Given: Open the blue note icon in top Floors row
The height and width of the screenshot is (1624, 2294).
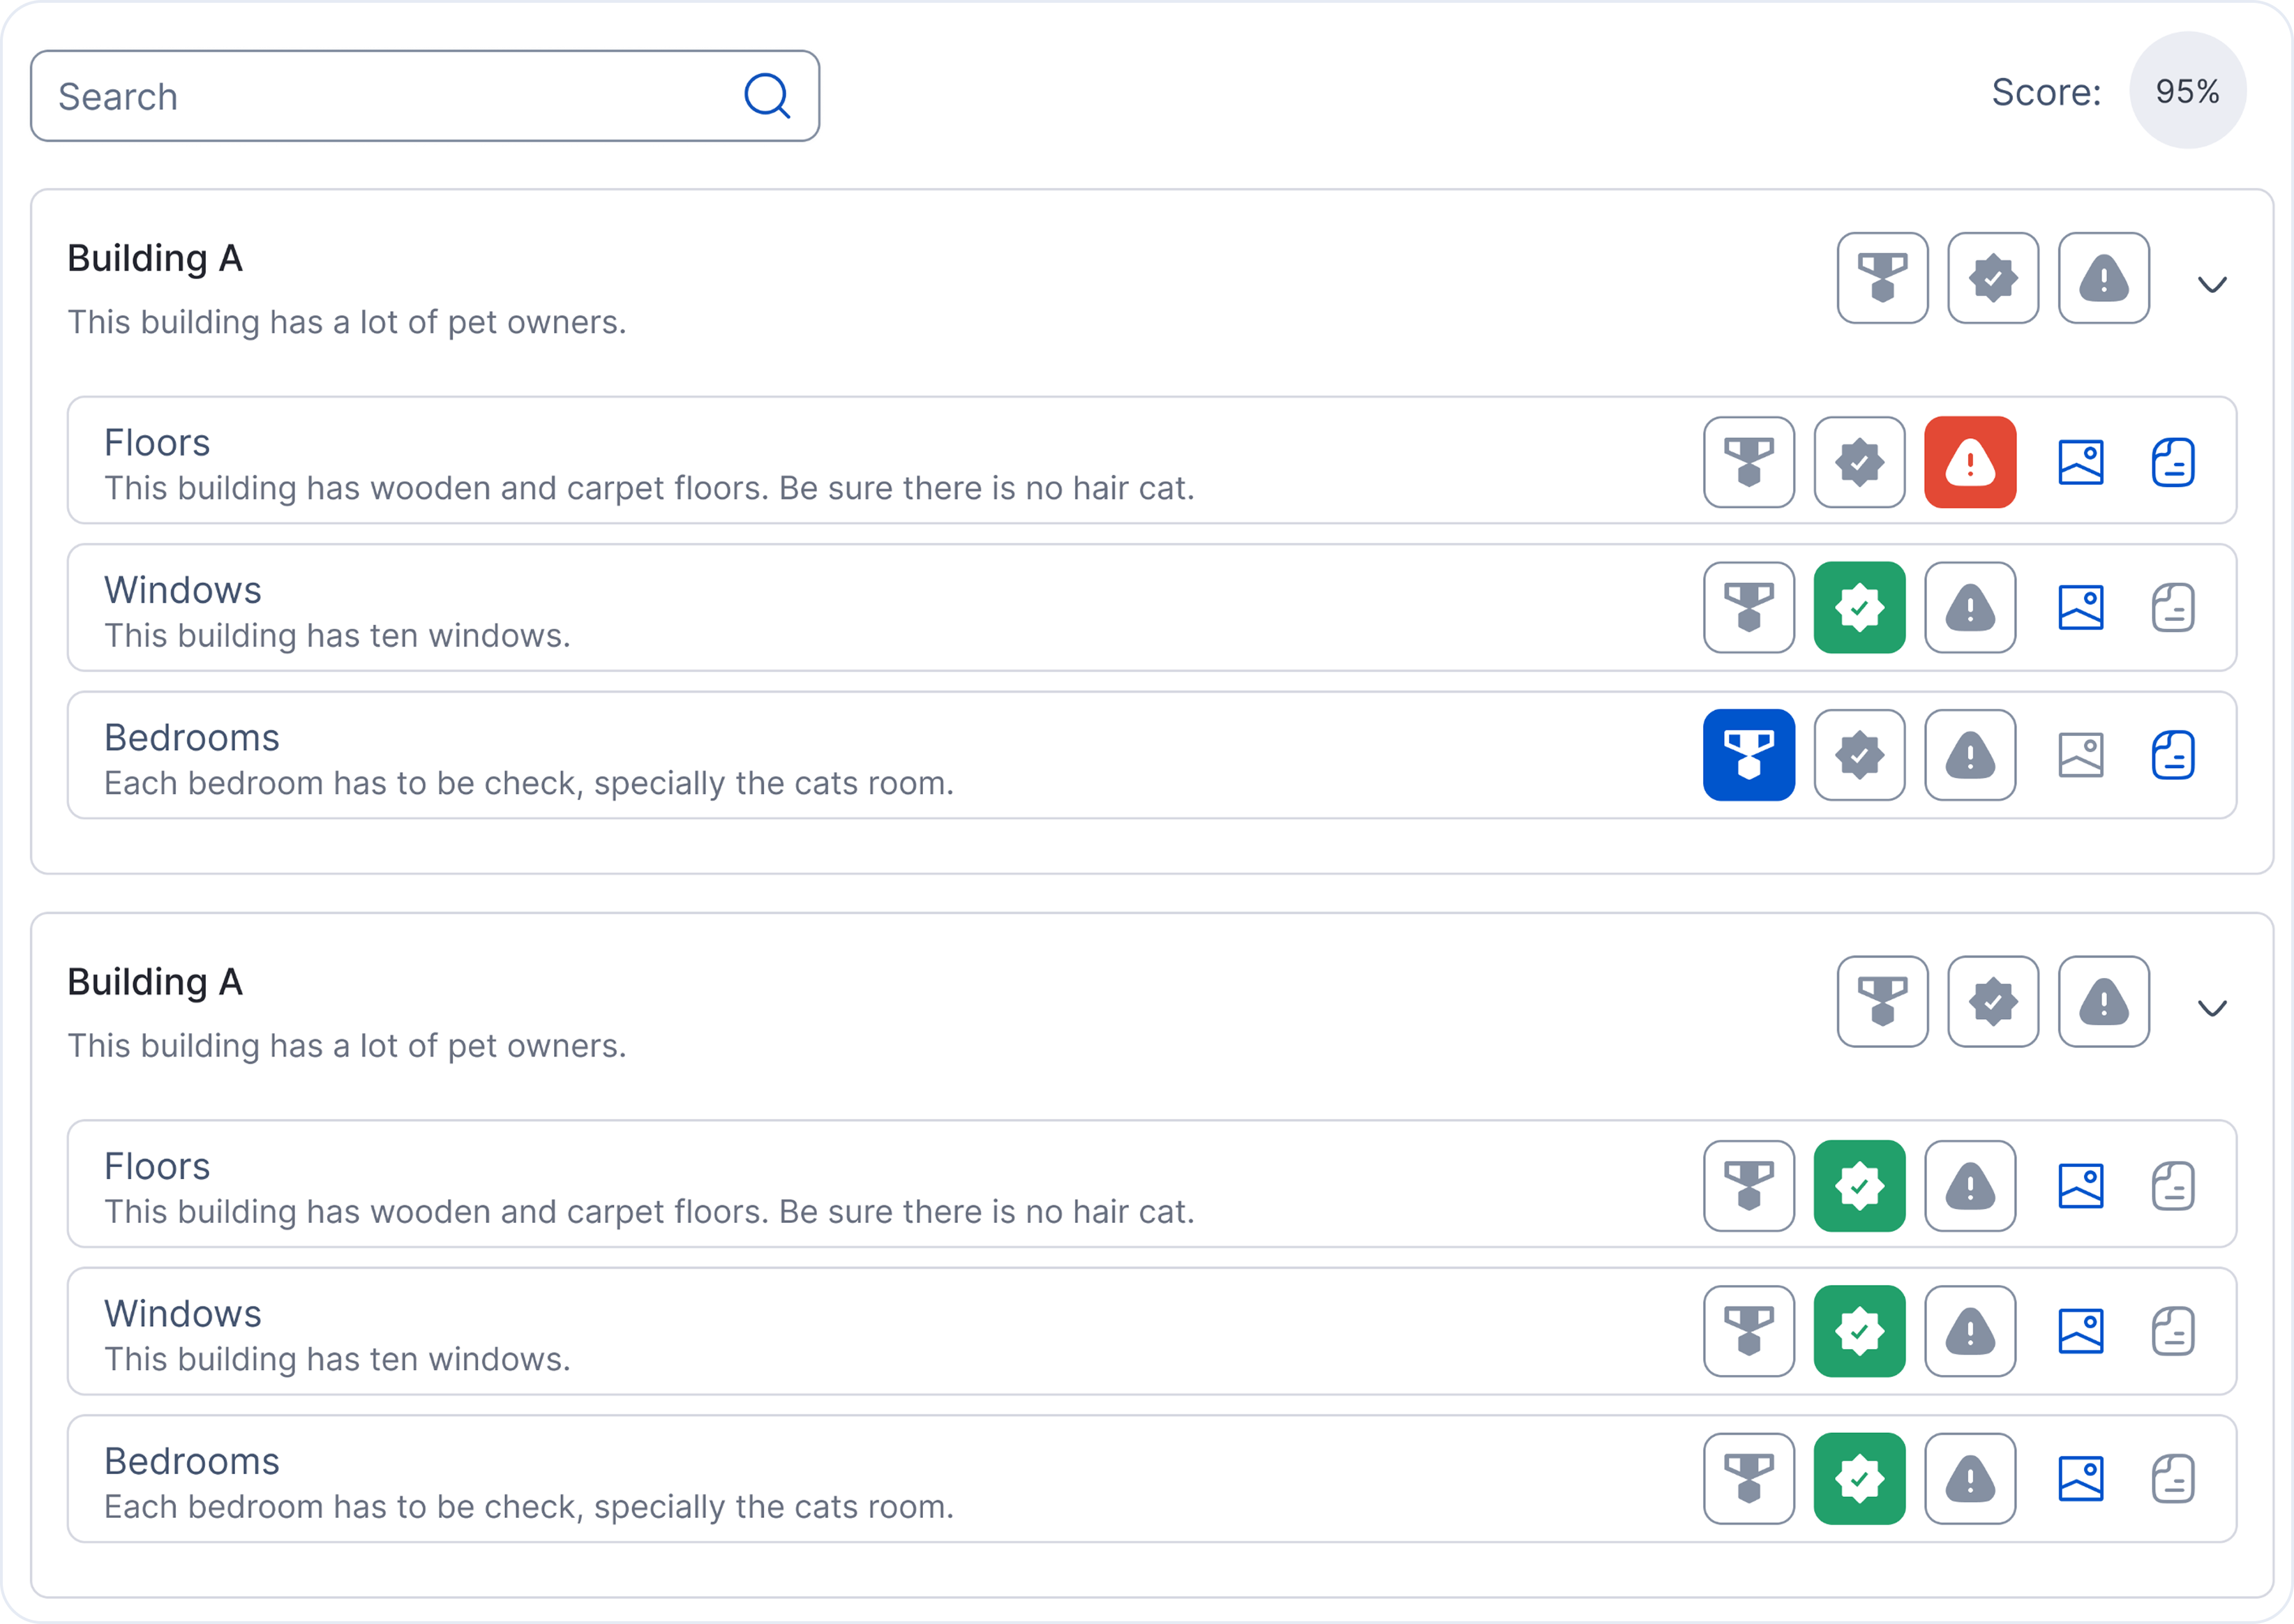Looking at the screenshot, I should pos(2172,462).
